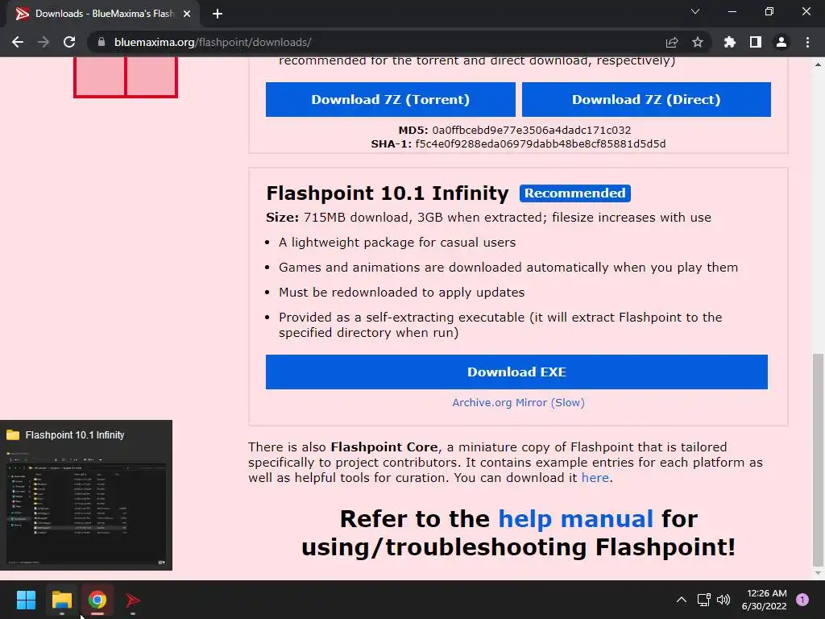The image size is (825, 619).
Task: Select the Downloads - BlueMaxima's Flashpoint tab
Action: click(x=102, y=14)
